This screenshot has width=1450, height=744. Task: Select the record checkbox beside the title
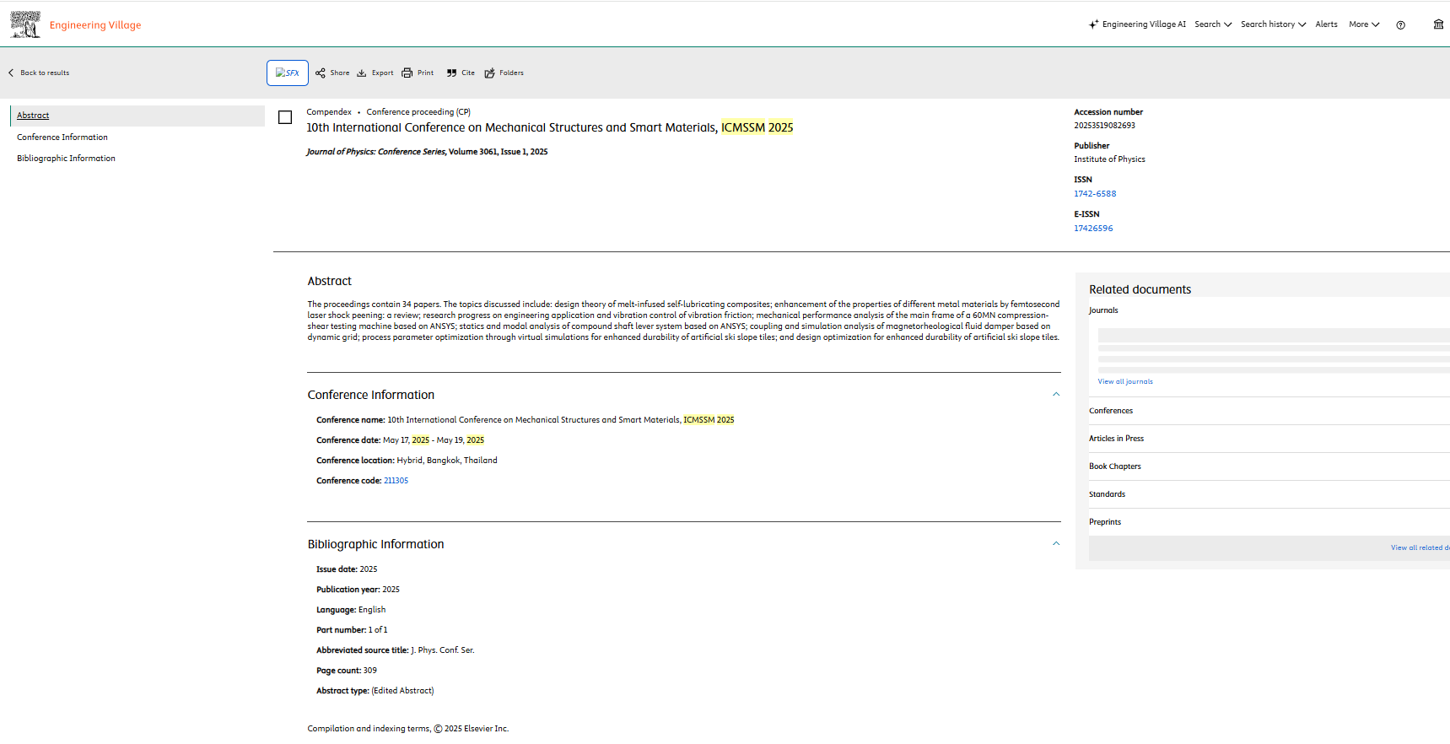pyautogui.click(x=285, y=117)
